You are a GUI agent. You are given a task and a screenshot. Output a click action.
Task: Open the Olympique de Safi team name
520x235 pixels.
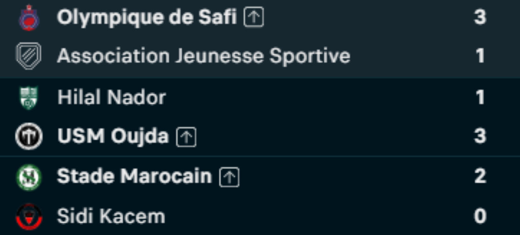coord(147,18)
